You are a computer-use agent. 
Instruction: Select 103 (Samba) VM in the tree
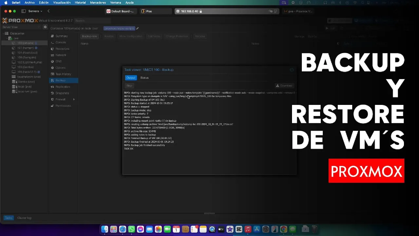click(x=25, y=67)
